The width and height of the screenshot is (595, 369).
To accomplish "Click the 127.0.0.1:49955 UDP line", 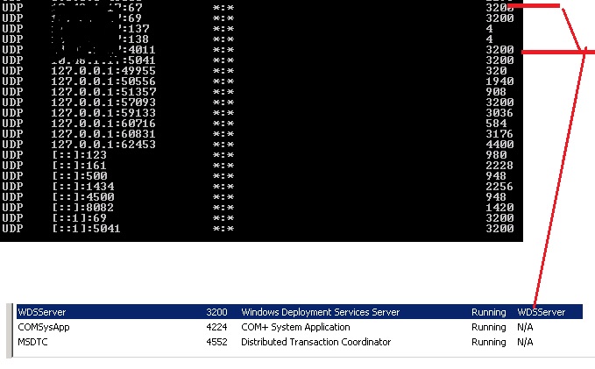I will pyautogui.click(x=103, y=71).
